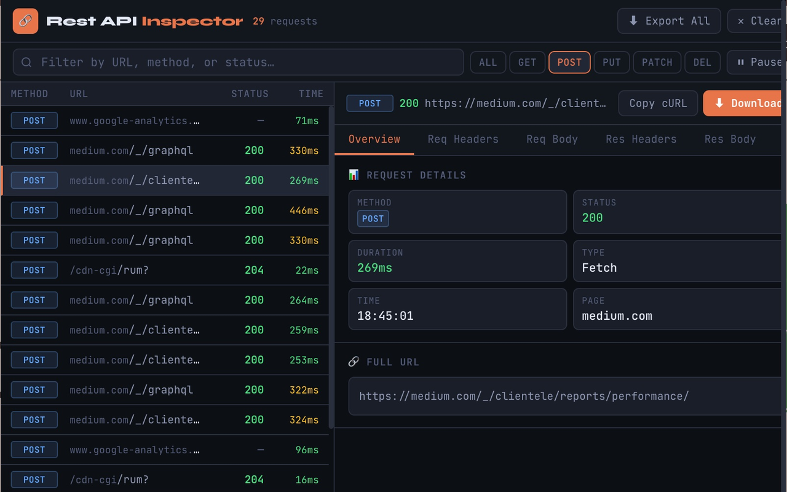The height and width of the screenshot is (492, 787).
Task: Switch to the Req Headers tab
Action: (x=463, y=139)
